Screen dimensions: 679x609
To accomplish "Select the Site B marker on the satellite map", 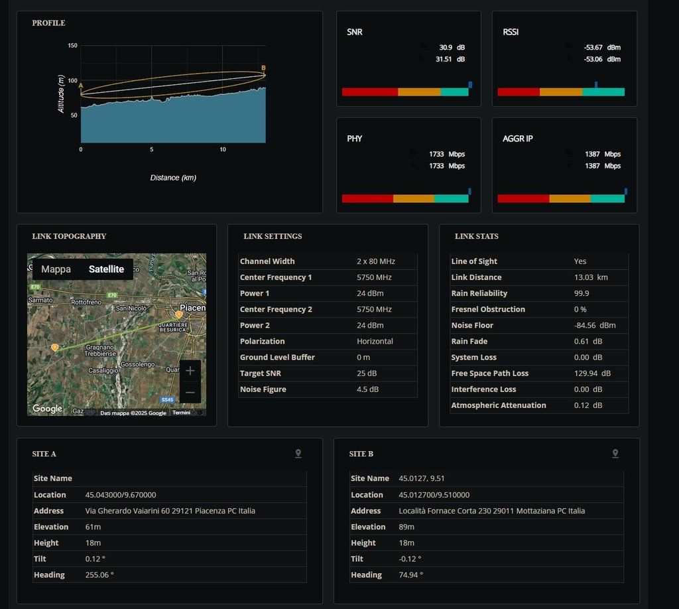I will point(55,347).
